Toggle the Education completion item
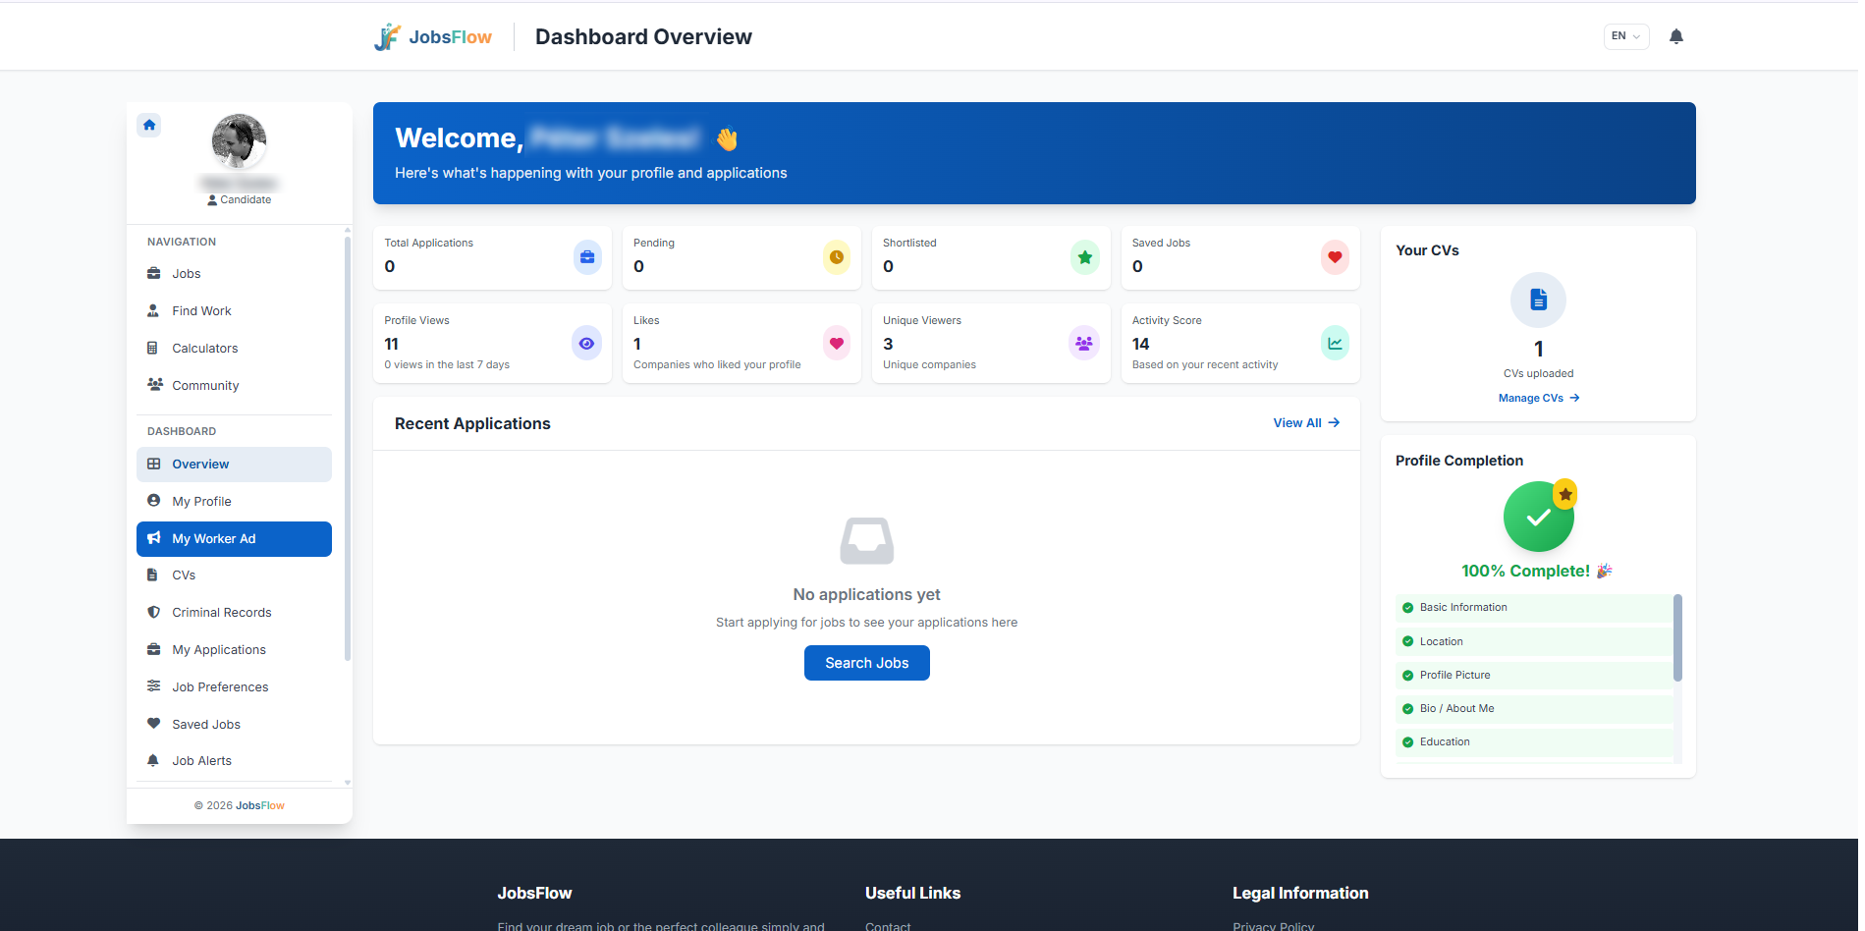The width and height of the screenshot is (1865, 931). point(1444,741)
